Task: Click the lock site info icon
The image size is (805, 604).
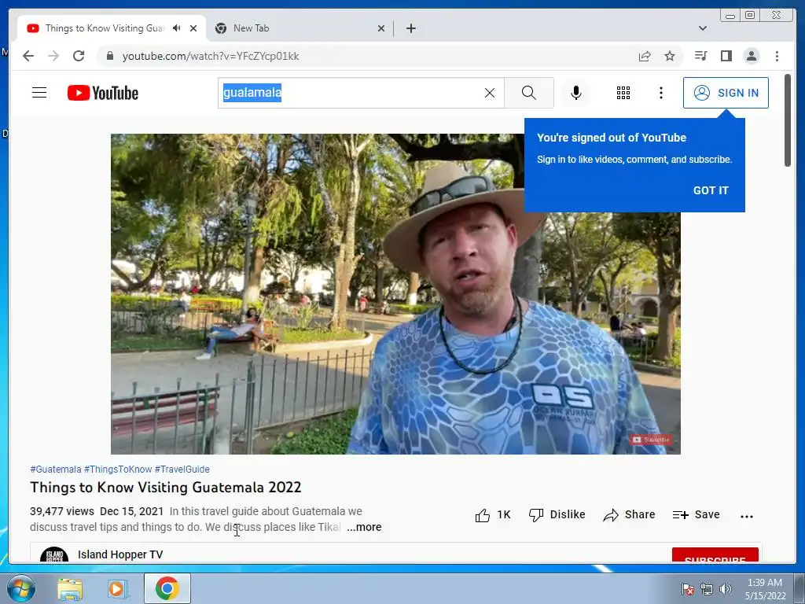Action: [109, 56]
